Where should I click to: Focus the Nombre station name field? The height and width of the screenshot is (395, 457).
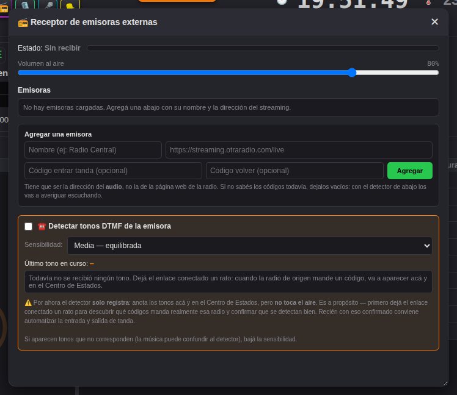(93, 150)
